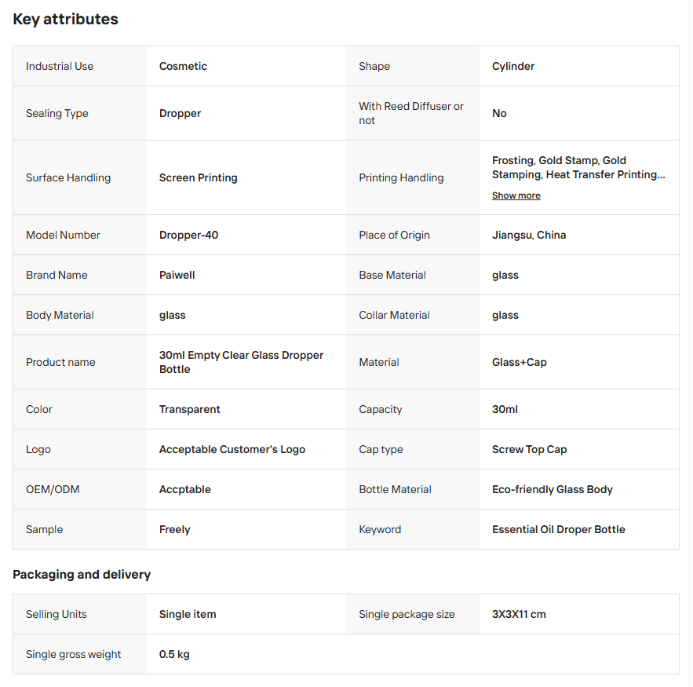The height and width of the screenshot is (687, 693).
Task: Select the Cylinder shape value
Action: point(513,66)
